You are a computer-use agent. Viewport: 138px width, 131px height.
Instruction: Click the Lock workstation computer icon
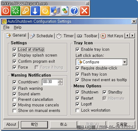pyautogui.click(x=55, y=11)
